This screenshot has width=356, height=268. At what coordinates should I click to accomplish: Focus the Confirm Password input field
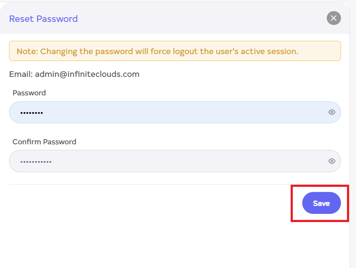point(172,161)
